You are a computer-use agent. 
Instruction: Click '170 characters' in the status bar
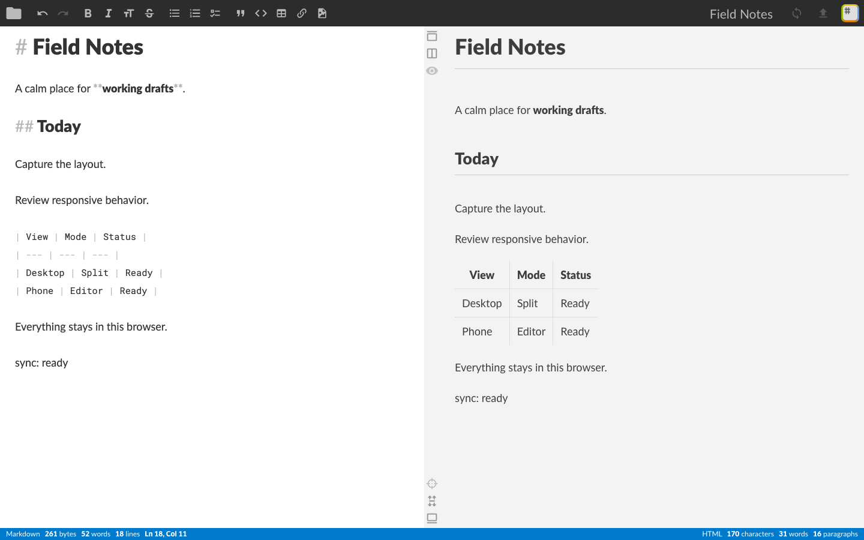(750, 534)
